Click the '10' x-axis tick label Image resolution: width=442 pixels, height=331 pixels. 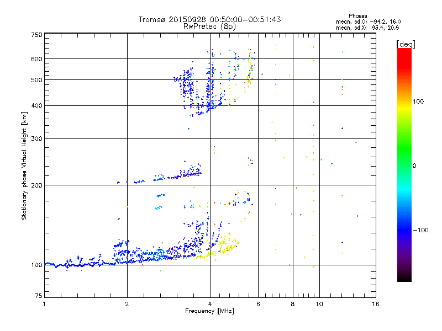pos(319,304)
